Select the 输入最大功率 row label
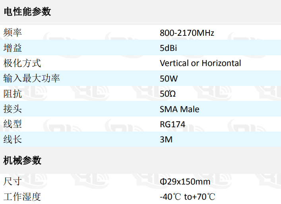 [x=31, y=78]
